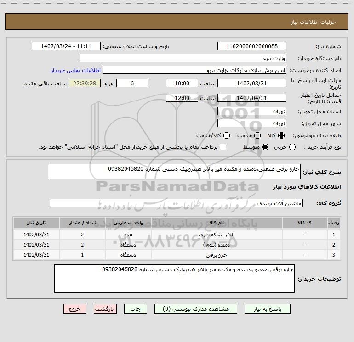The height and width of the screenshot is (342, 354).
Task: Choose the جزیی purchase type radio
Action: 292,147
